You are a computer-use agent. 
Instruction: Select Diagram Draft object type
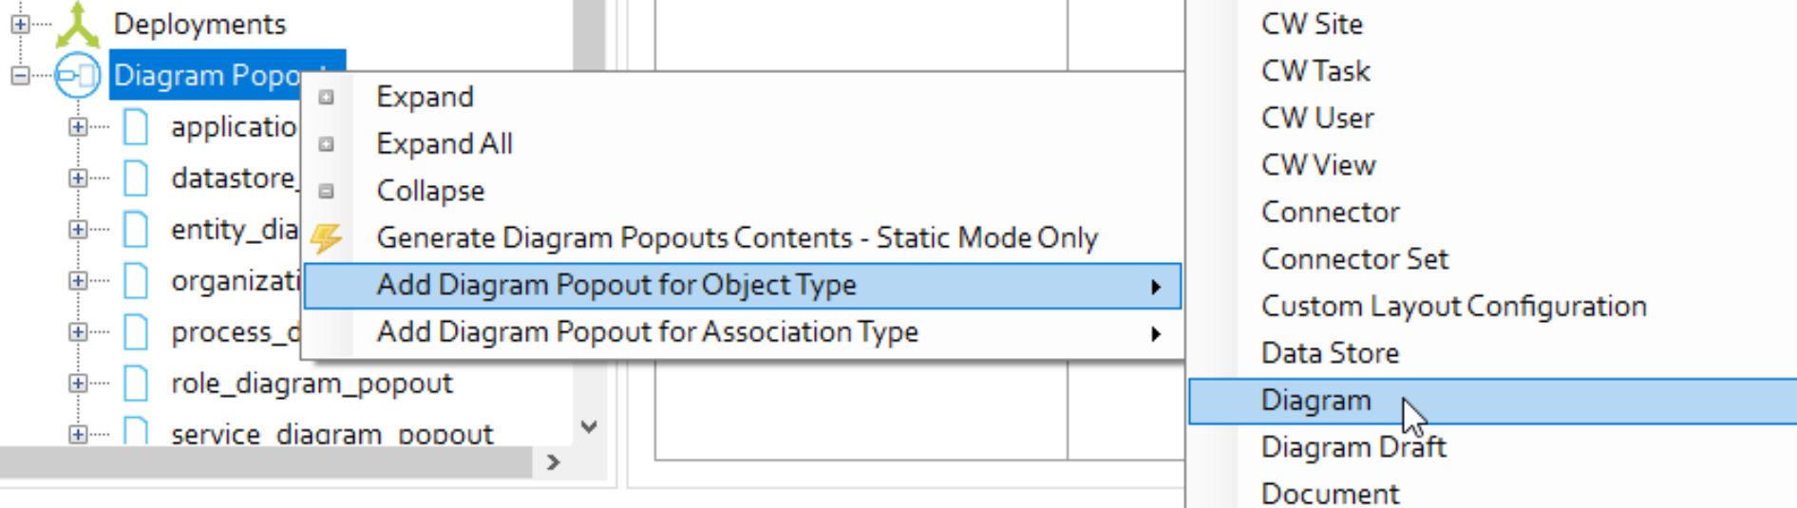1353,447
